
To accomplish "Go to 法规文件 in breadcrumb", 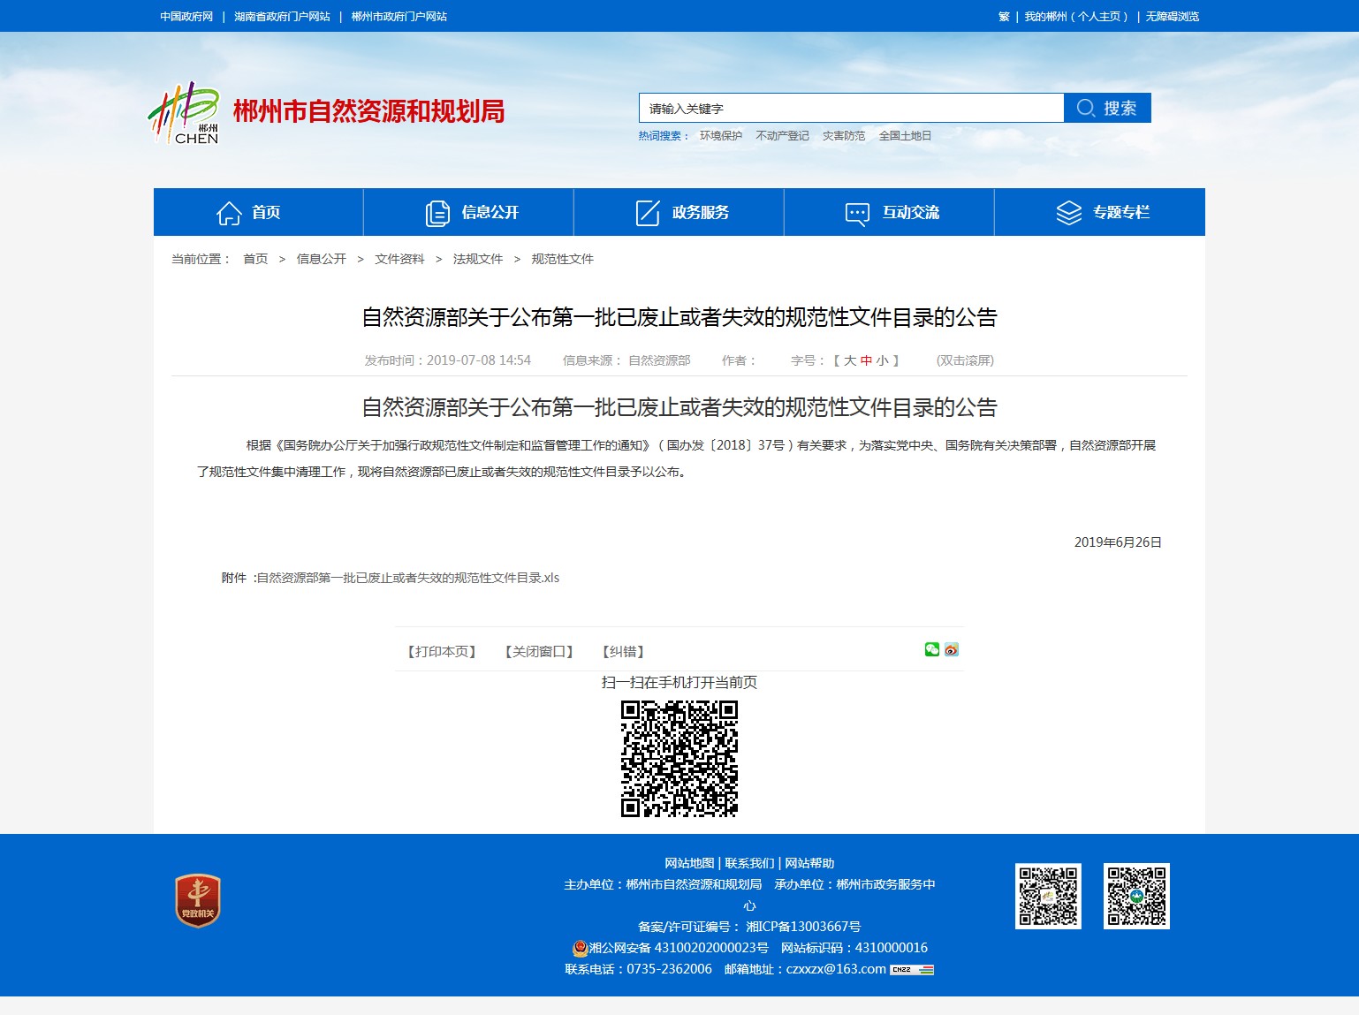I will click(x=478, y=259).
